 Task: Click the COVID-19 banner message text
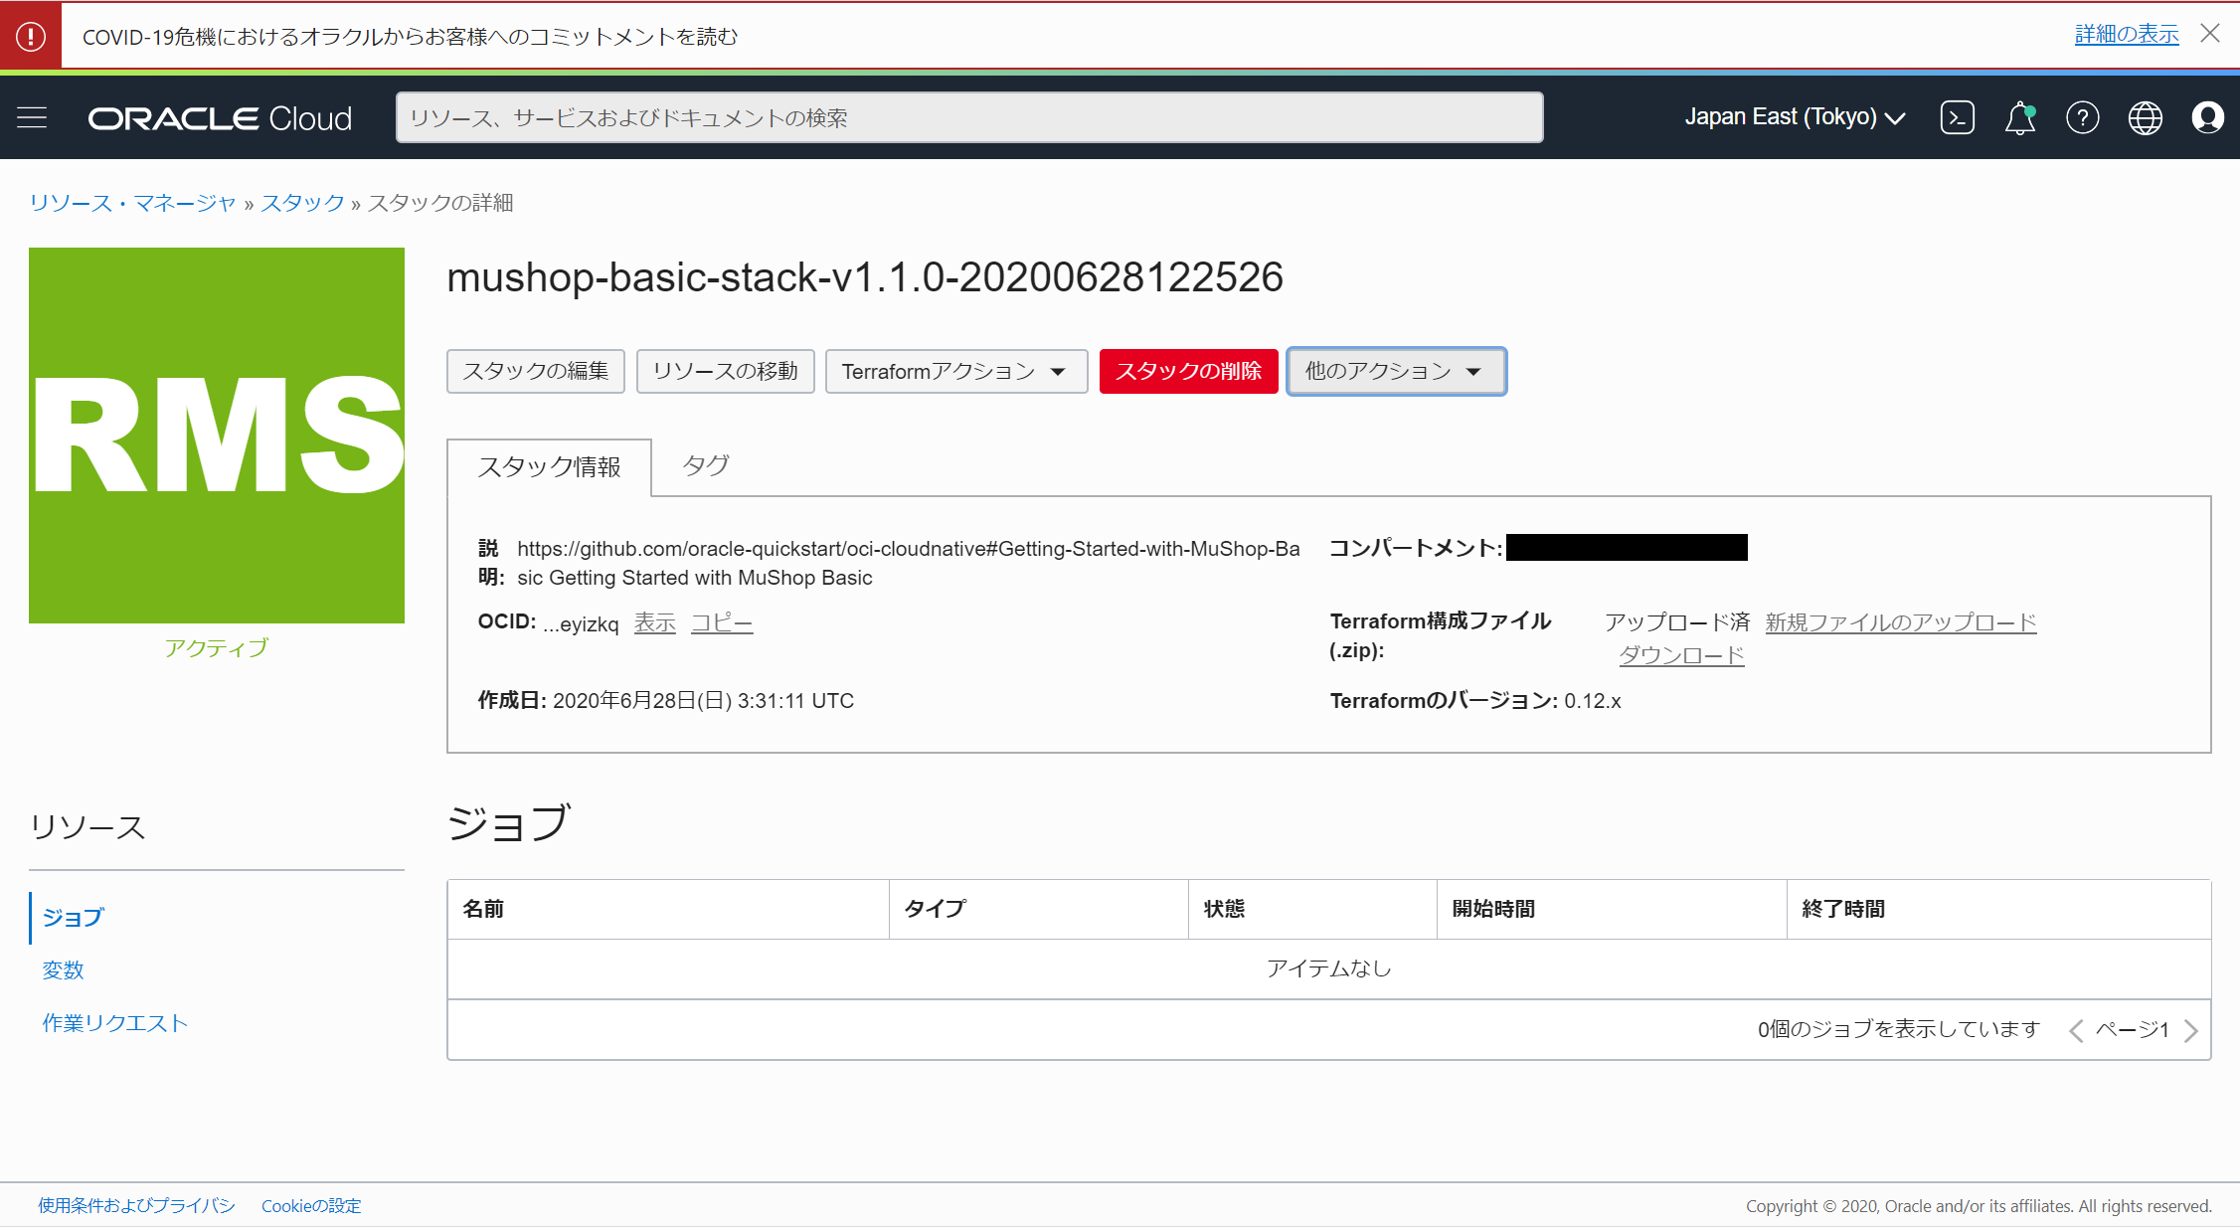coord(411,37)
